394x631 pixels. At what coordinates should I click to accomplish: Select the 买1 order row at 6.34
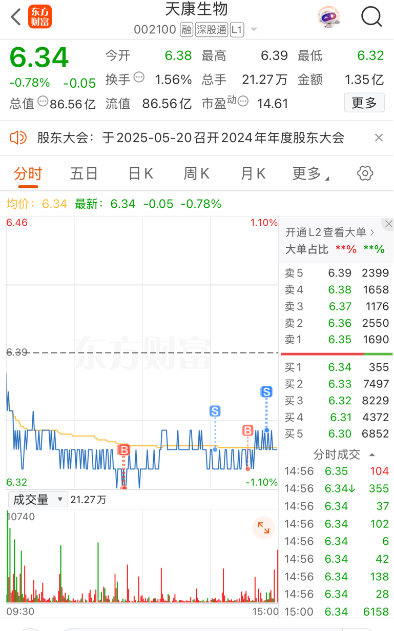[x=337, y=367]
